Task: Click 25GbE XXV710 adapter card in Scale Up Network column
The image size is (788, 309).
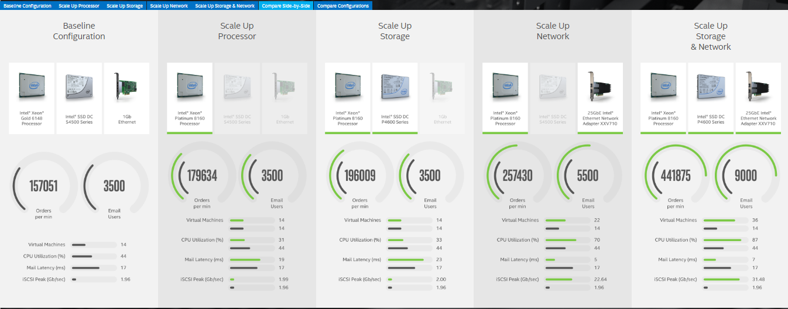Action: pos(600,98)
